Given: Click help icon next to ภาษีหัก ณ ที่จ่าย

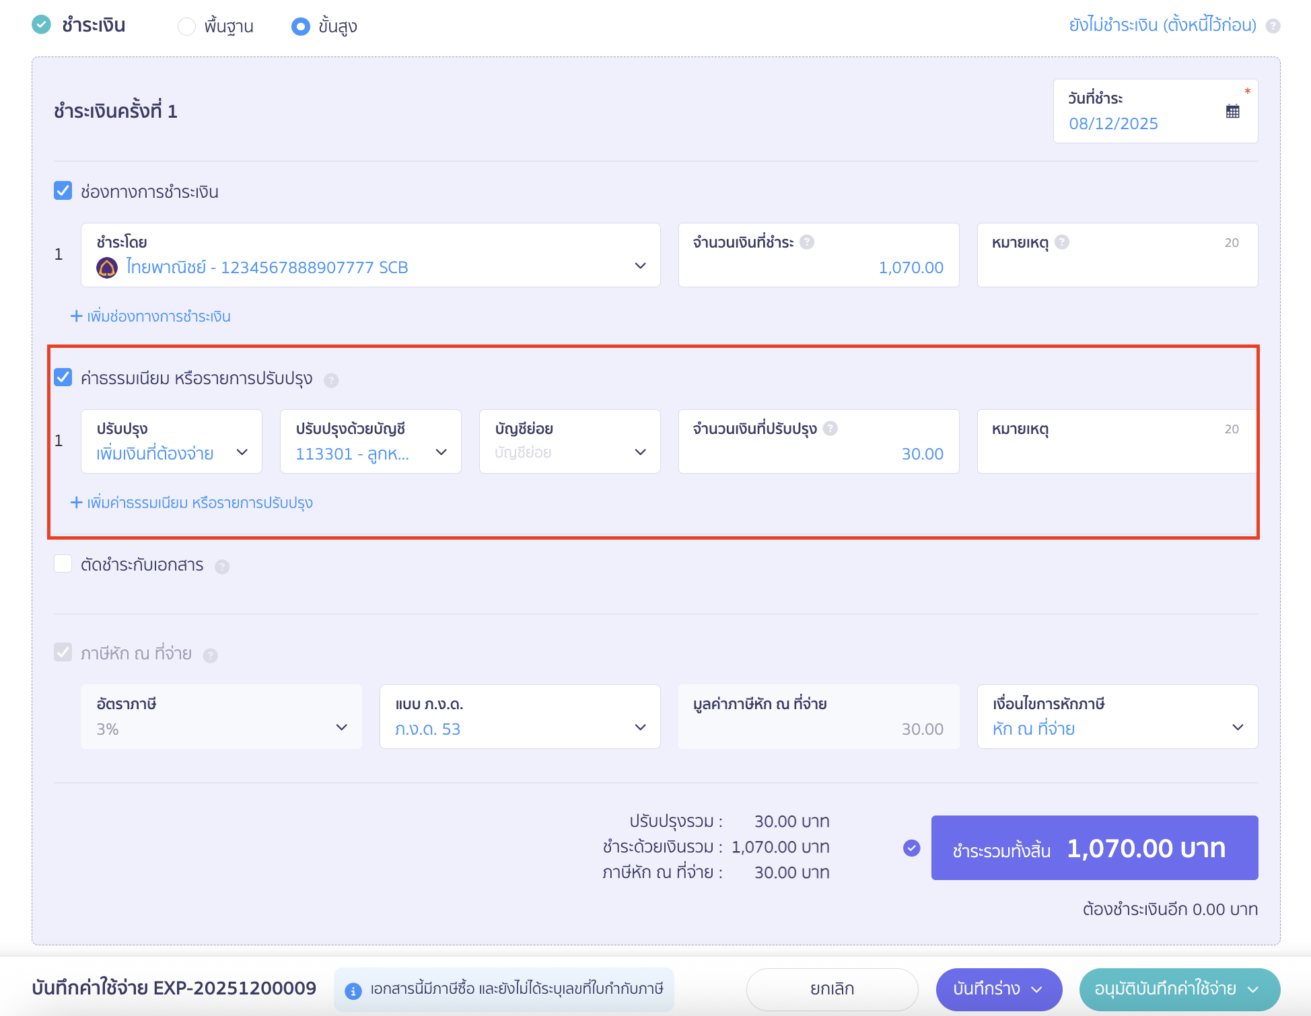Looking at the screenshot, I should pos(211,656).
